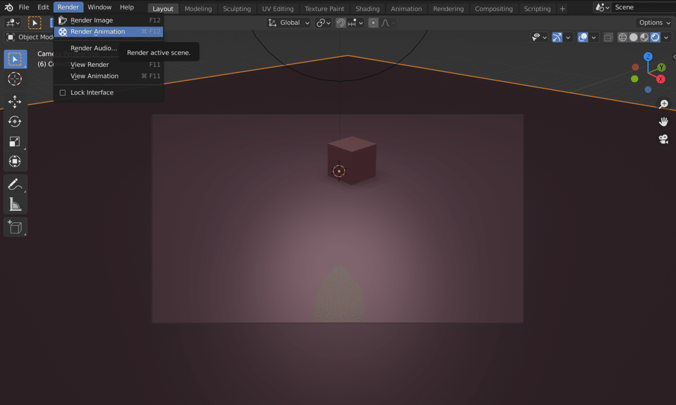Expand the gizmo settings dropdown arrow

(568, 37)
